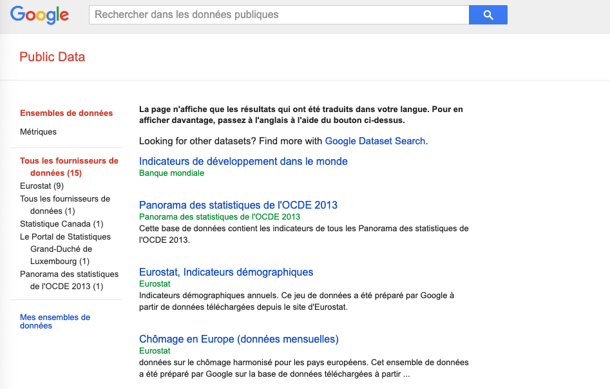The width and height of the screenshot is (610, 389).
Task: Click the blue magnifier search button
Action: [x=488, y=15]
